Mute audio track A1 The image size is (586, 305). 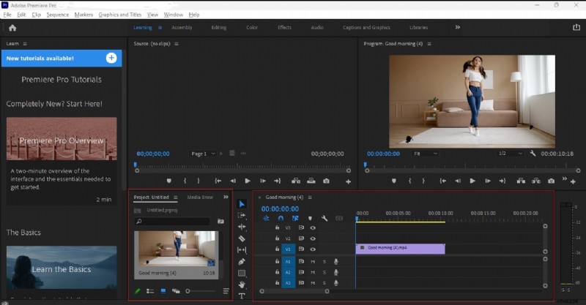[313, 261]
